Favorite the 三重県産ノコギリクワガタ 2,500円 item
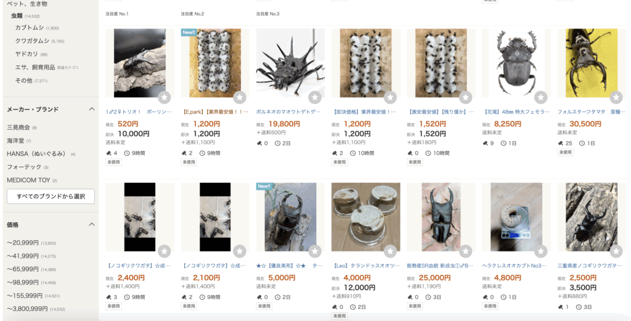631x321 pixels. [616, 251]
